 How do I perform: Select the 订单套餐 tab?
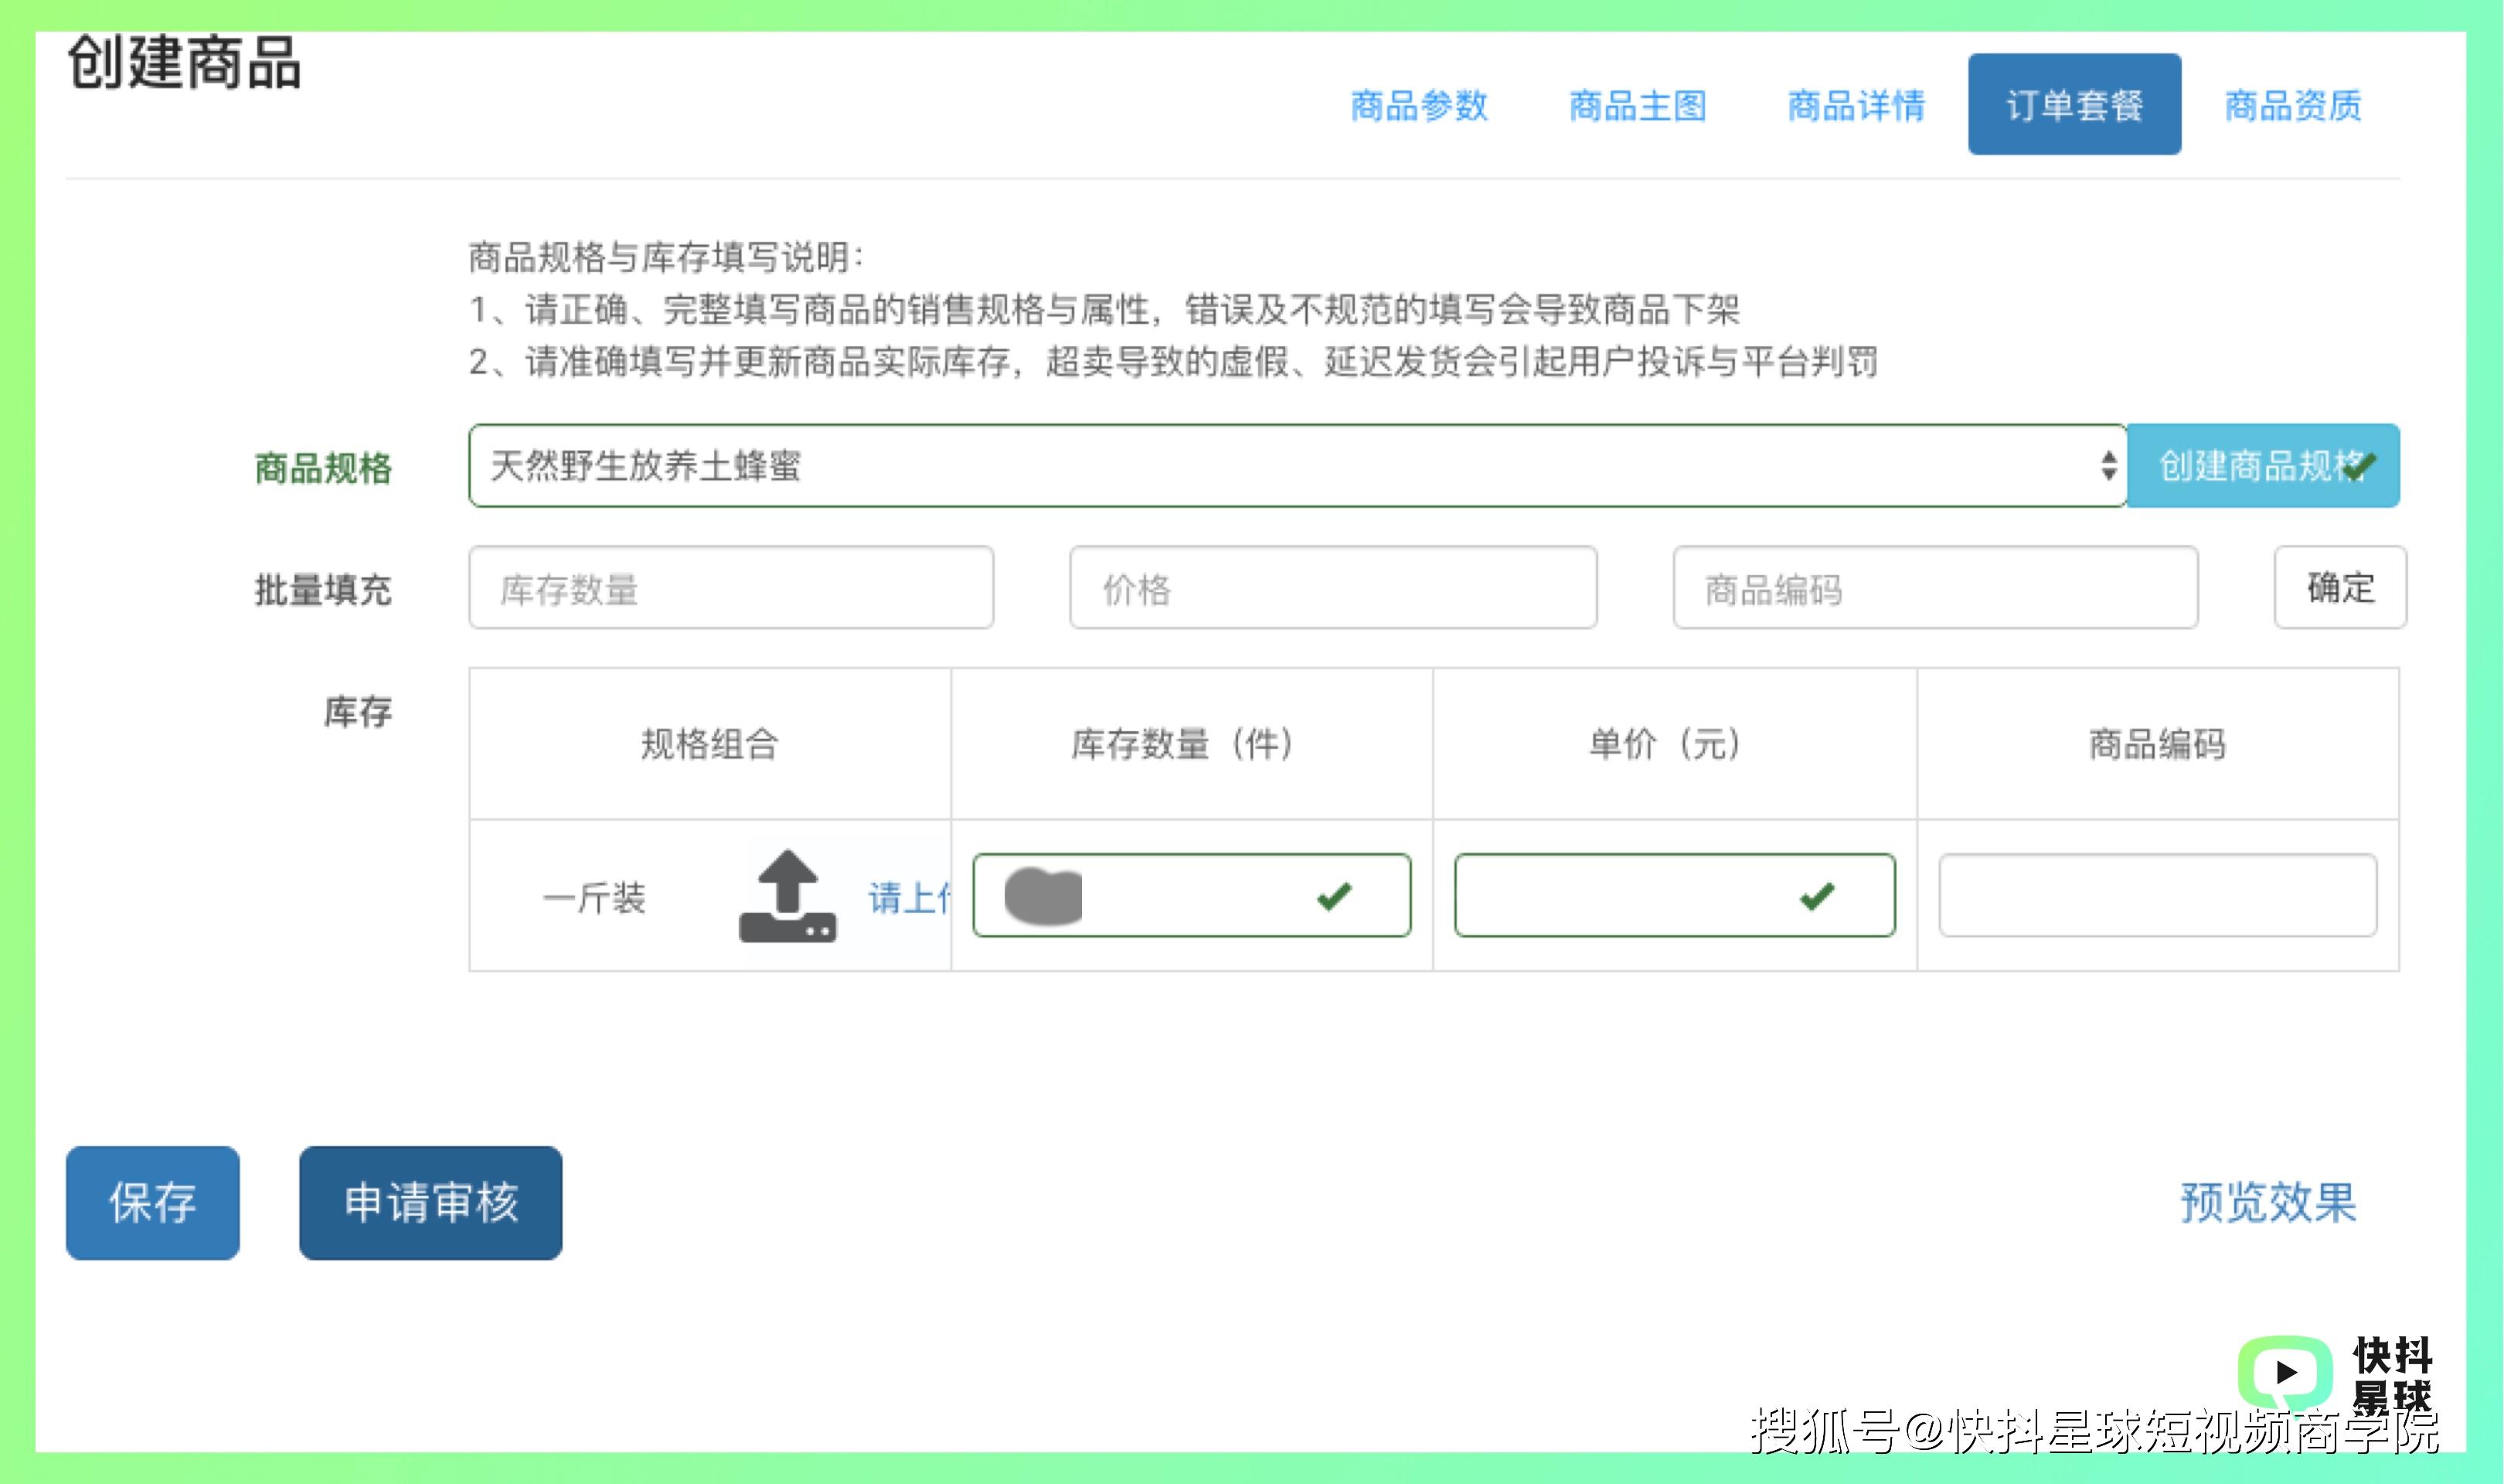[2074, 104]
